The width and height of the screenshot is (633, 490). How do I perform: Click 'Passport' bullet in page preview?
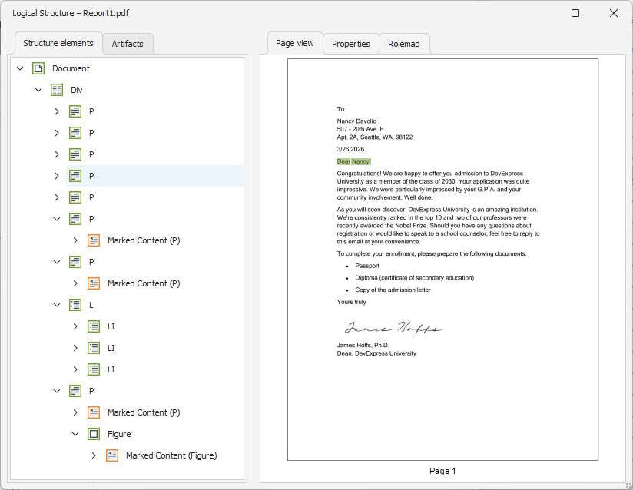tap(367, 266)
